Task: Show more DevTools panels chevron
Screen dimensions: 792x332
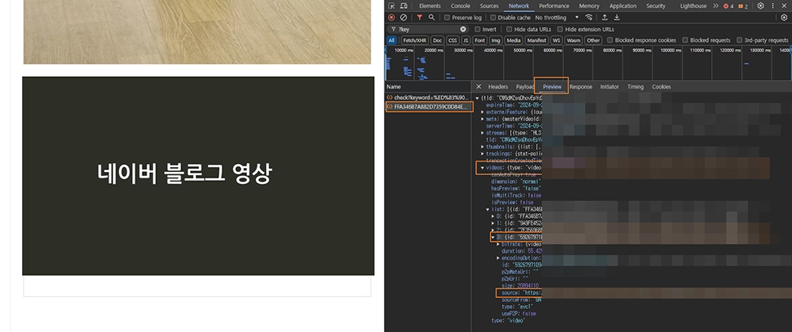Action: (716, 6)
